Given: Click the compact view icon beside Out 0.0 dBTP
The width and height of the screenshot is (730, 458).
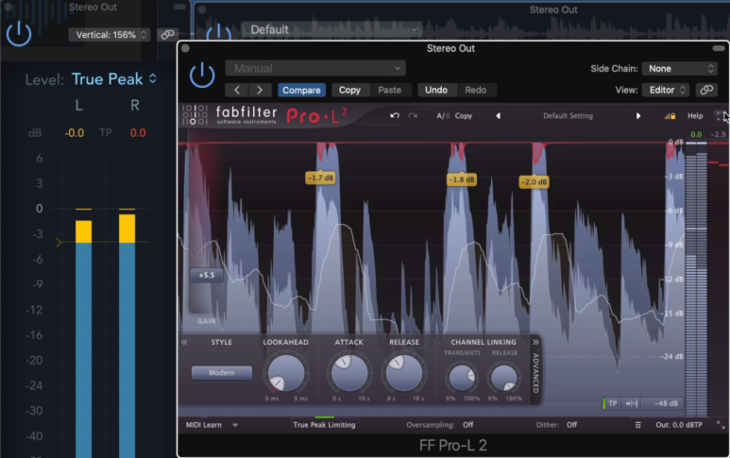Looking at the screenshot, I should coord(638,425).
